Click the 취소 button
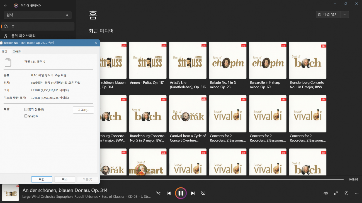 tap(65, 179)
